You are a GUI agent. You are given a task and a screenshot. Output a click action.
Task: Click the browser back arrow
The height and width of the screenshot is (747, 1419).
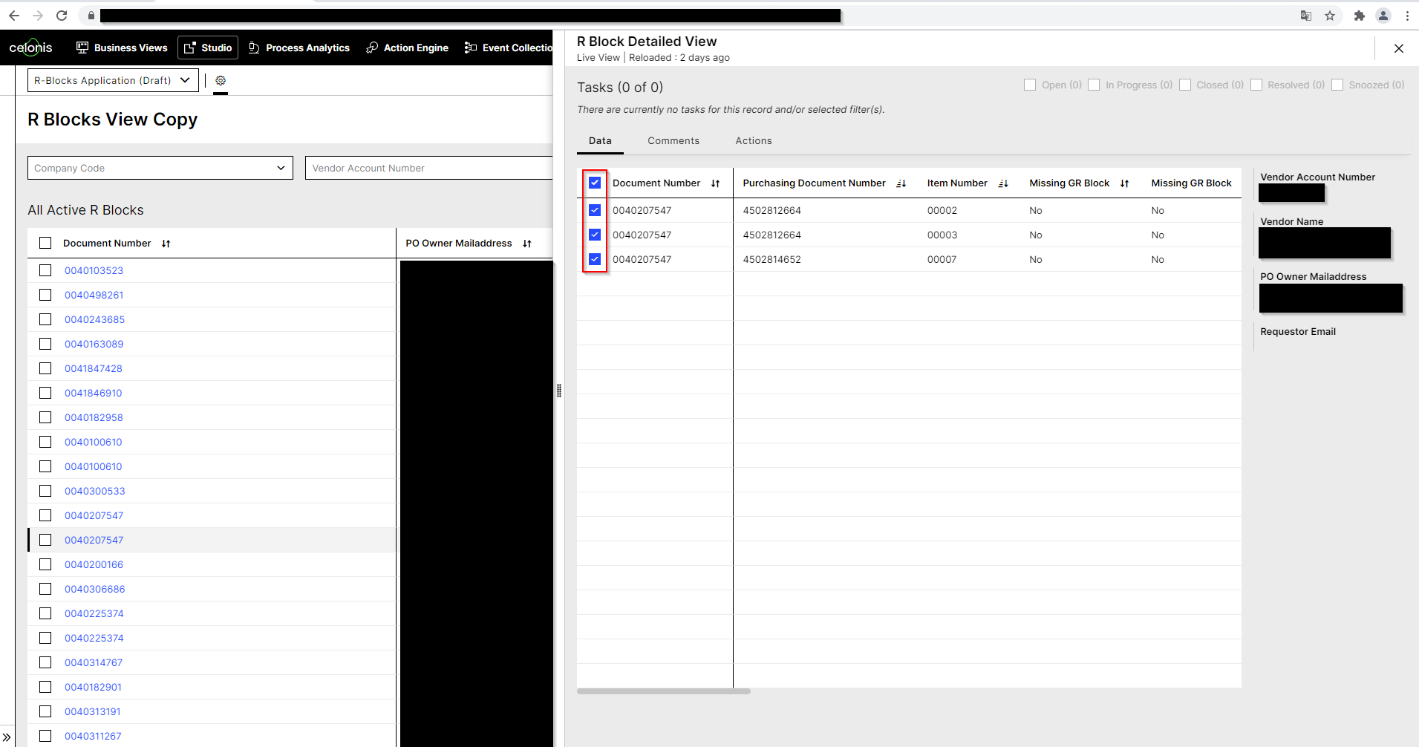(14, 16)
